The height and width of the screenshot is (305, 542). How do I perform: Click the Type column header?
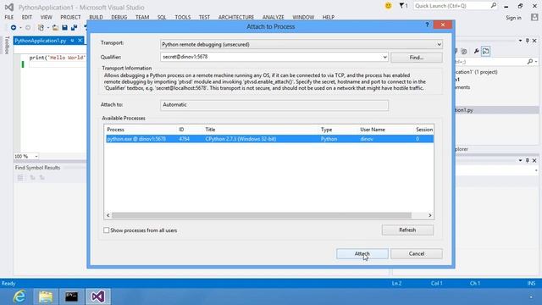tap(326, 130)
